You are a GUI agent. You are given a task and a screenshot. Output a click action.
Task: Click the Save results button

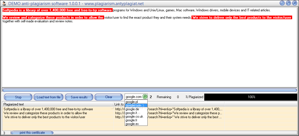point(79,97)
